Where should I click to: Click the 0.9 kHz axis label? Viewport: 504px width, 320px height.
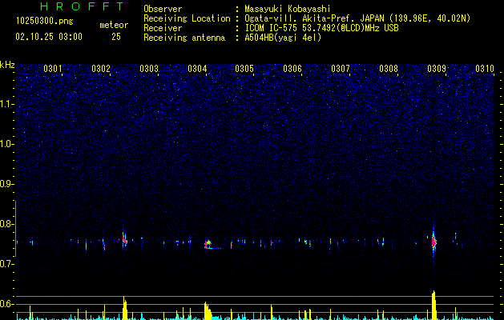[x=7, y=184]
